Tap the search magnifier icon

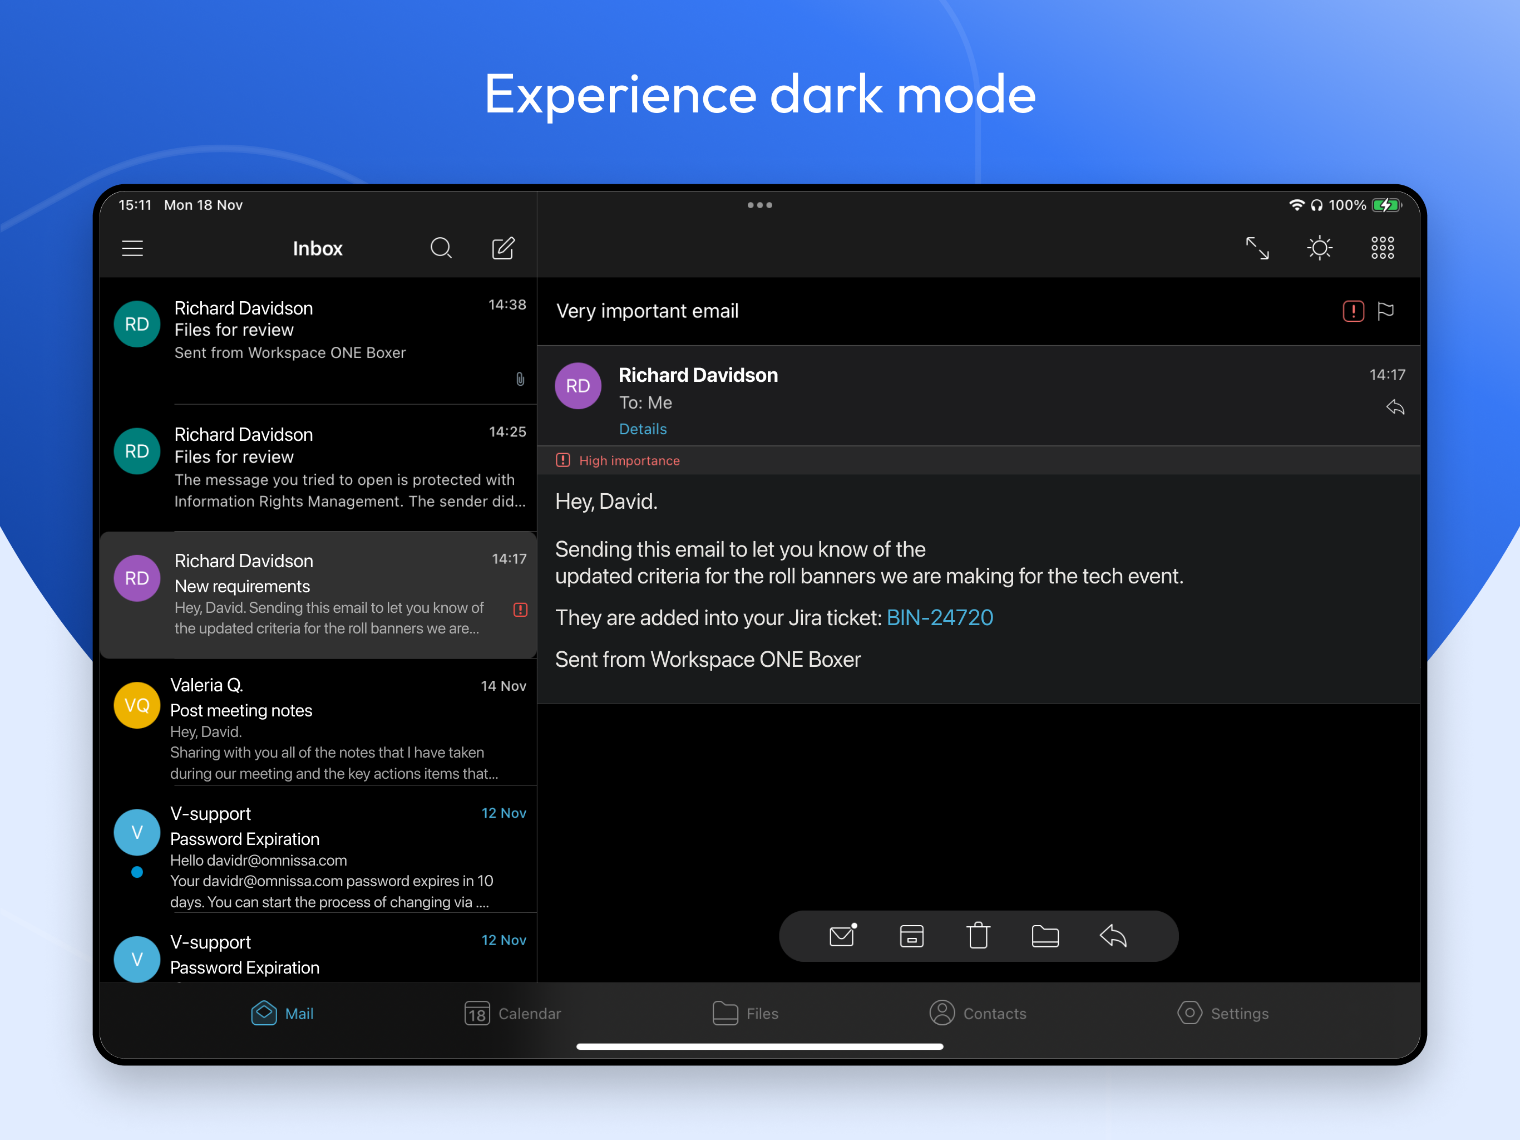click(x=441, y=248)
